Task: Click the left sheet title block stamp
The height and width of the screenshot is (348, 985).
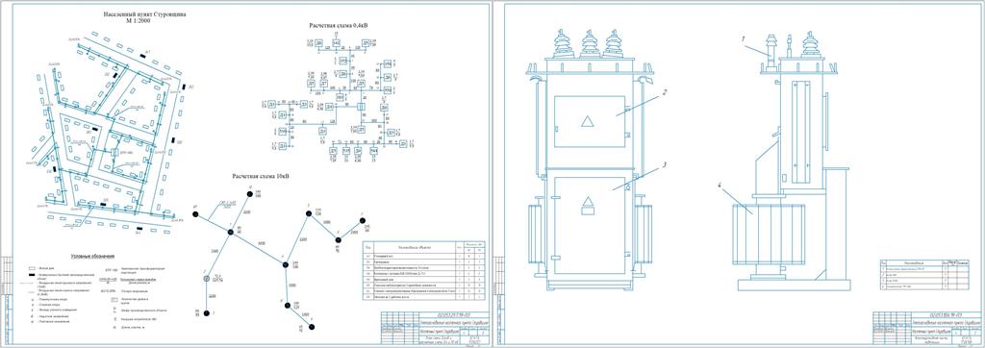Action: pyautogui.click(x=431, y=327)
